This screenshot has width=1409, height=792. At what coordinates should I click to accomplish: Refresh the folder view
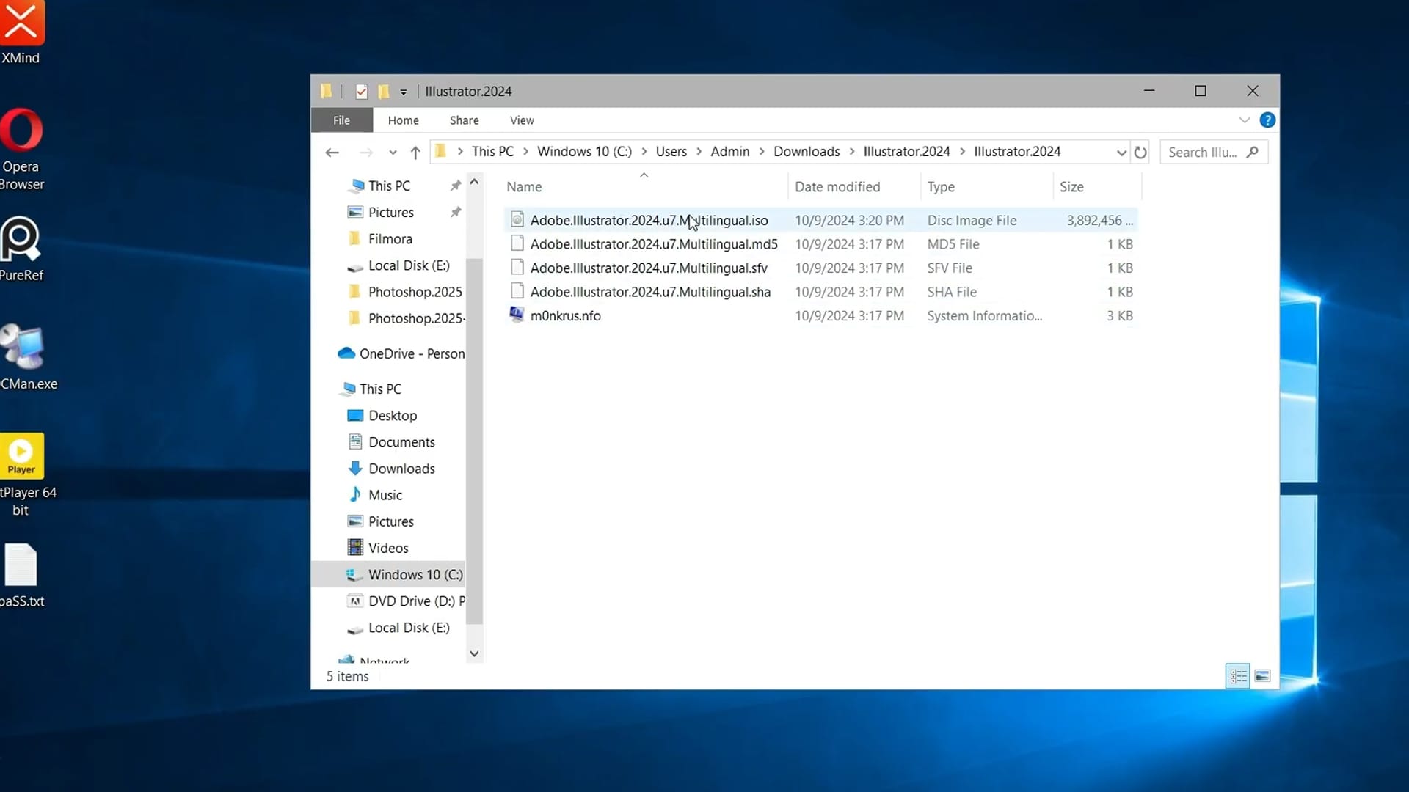pyautogui.click(x=1140, y=153)
